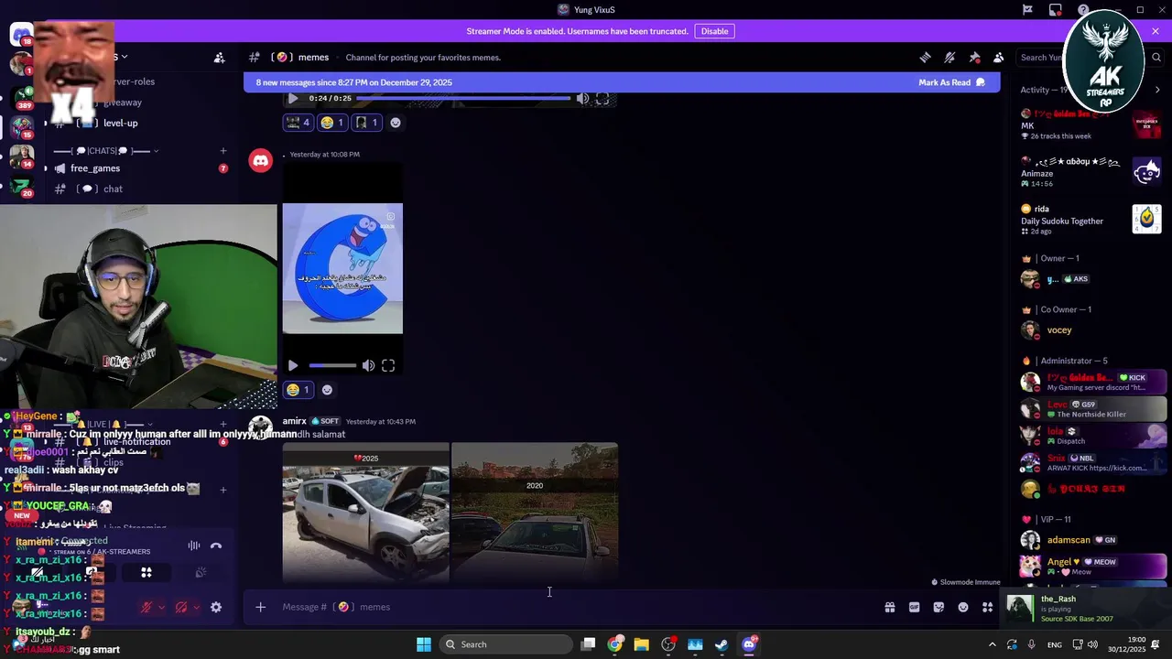Click the server invite people icon
The height and width of the screenshot is (659, 1172).
point(220,58)
